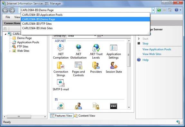Switch to Features View tab

62,116
